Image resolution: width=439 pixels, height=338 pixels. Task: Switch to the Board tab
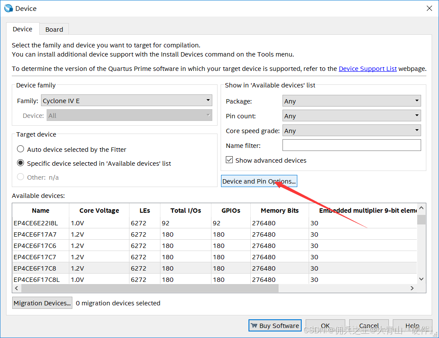(54, 29)
